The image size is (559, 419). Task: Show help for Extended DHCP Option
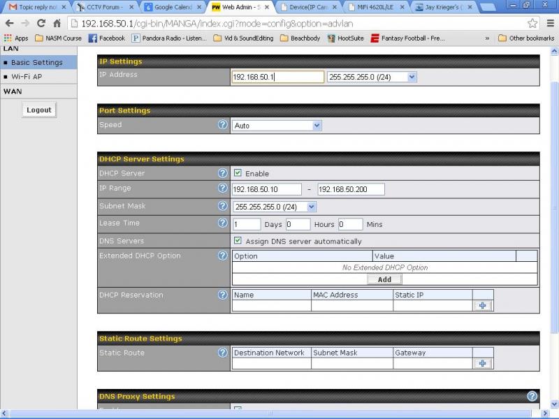(x=222, y=256)
